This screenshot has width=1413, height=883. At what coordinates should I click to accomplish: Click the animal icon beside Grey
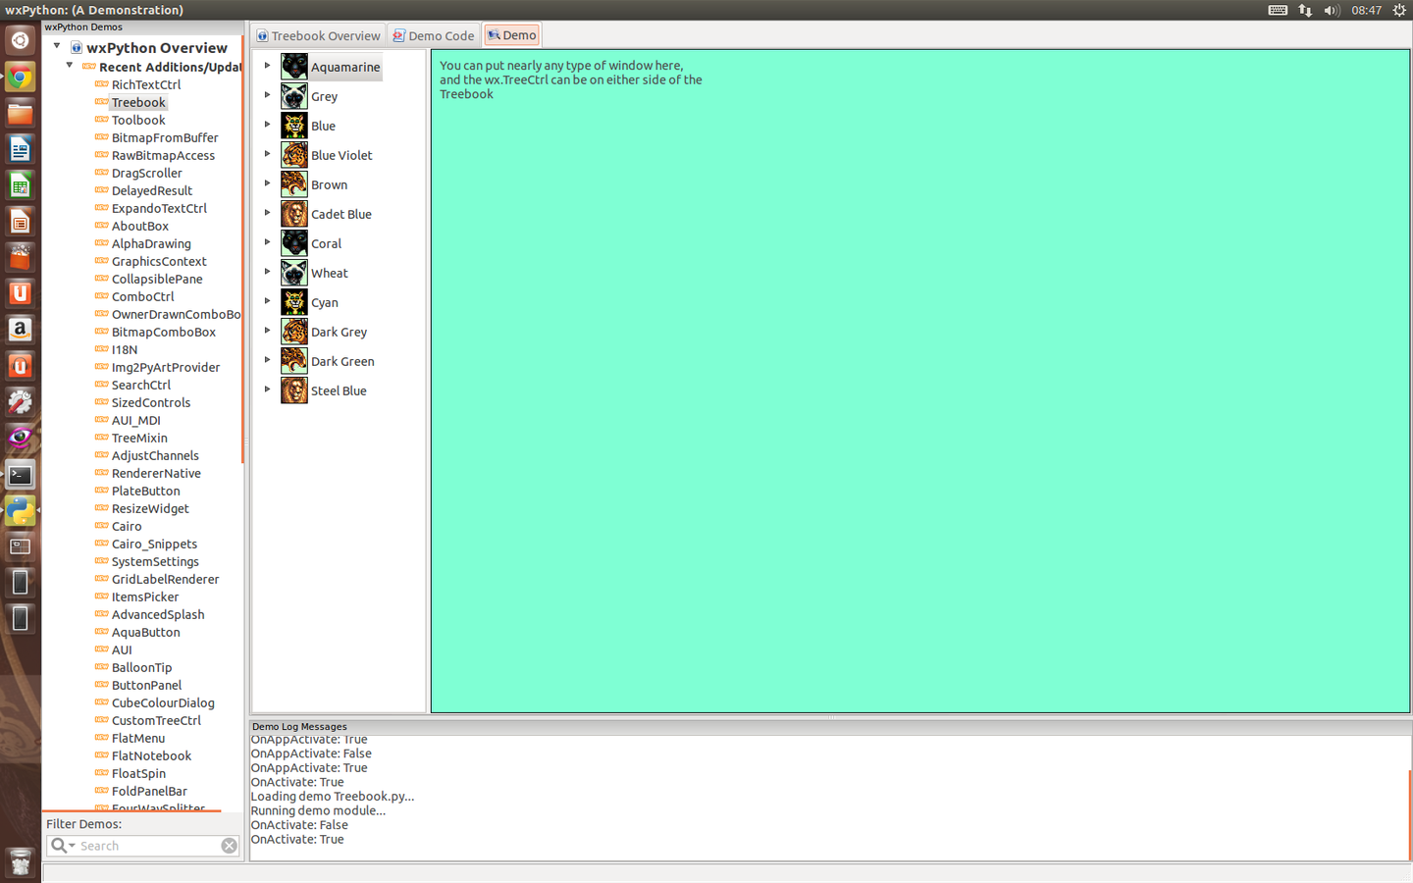294,96
